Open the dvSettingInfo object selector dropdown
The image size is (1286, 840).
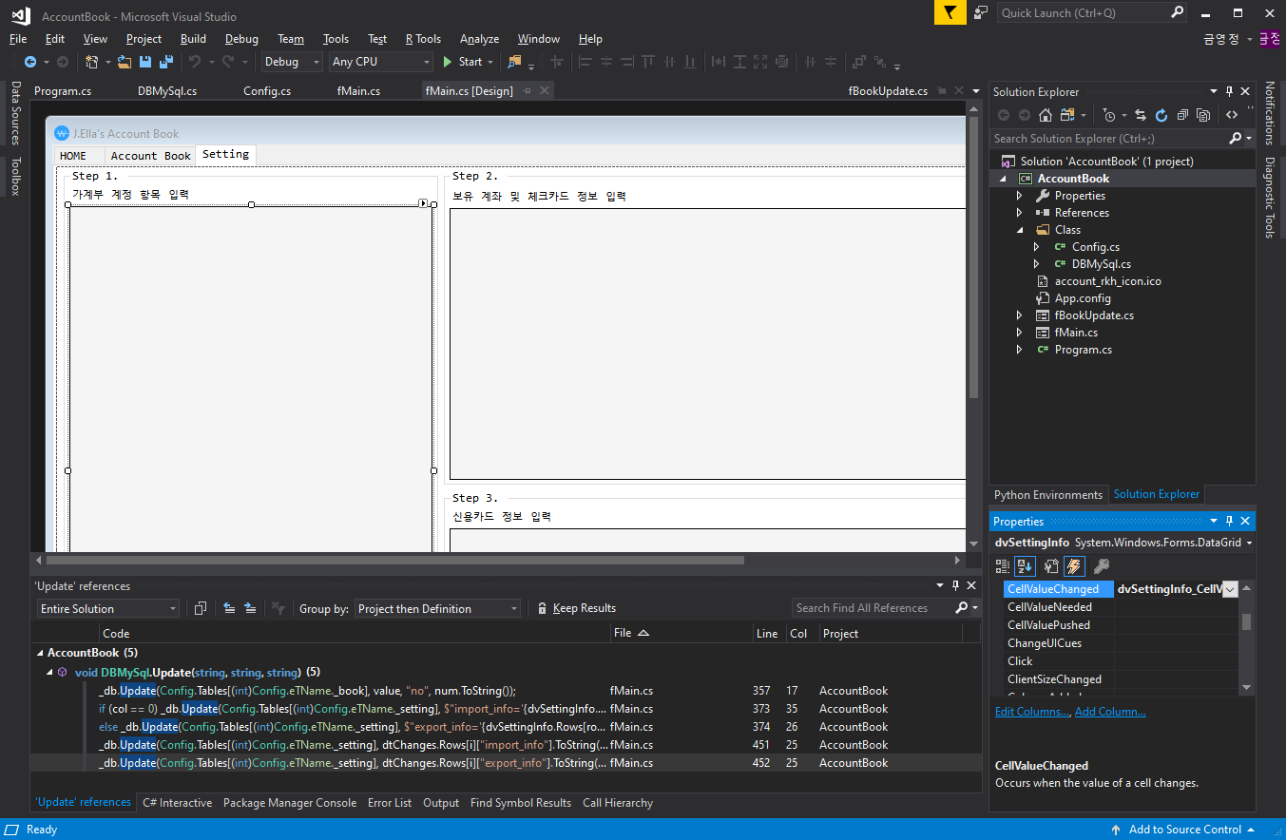[x=1248, y=544]
